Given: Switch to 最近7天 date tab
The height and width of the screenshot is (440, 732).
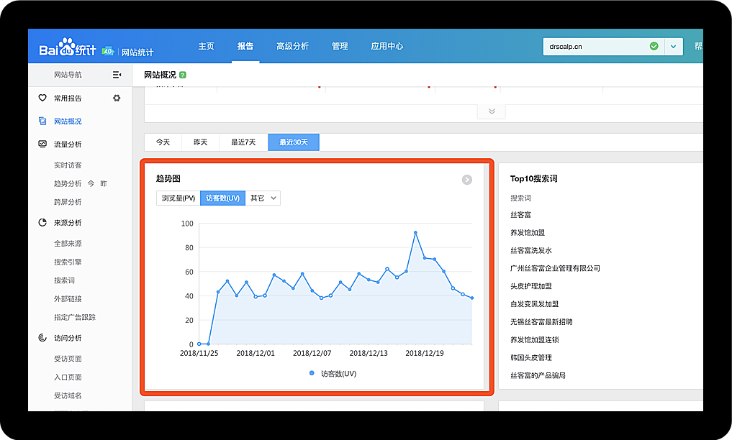Looking at the screenshot, I should click(243, 142).
